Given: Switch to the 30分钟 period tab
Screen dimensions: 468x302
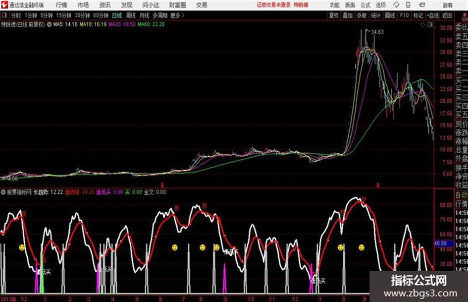Looking at the screenshot, I should point(82,15).
